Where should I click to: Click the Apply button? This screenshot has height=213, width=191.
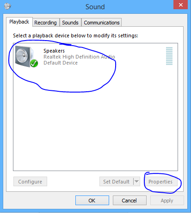(x=167, y=201)
